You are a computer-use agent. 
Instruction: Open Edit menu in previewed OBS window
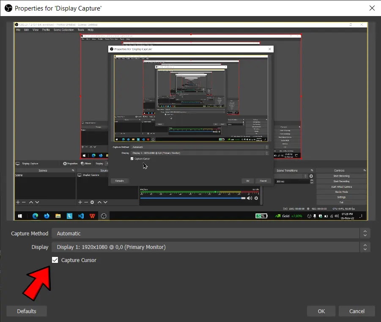[27, 30]
